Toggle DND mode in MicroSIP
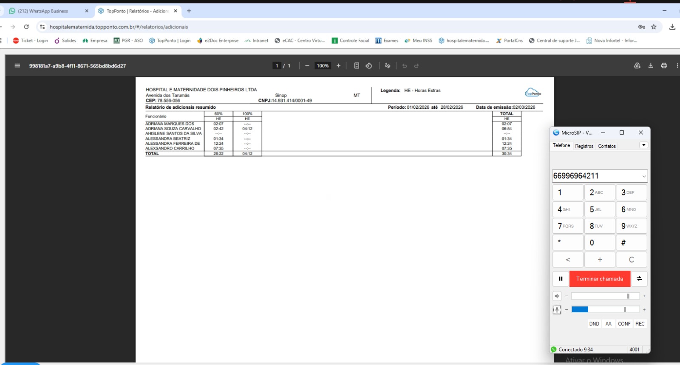The height and width of the screenshot is (365, 680). pos(594,324)
